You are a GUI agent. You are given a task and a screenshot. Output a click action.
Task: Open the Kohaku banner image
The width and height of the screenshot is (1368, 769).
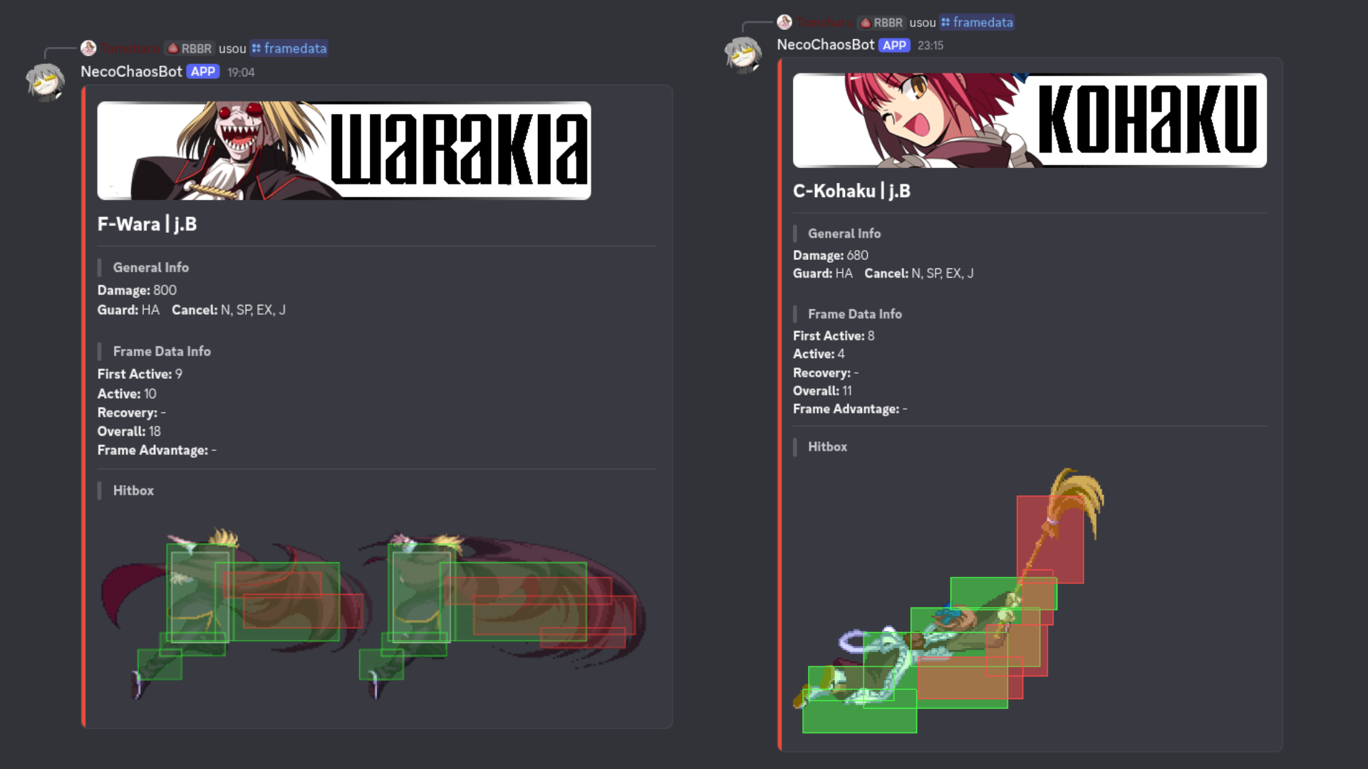(x=1030, y=120)
